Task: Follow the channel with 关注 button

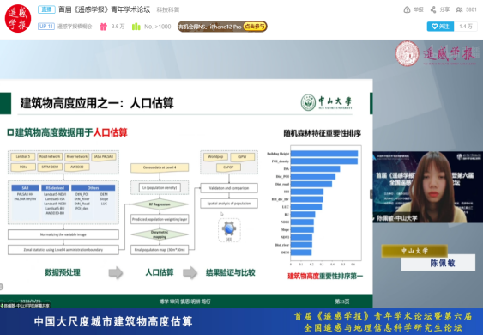Action: pos(440,27)
